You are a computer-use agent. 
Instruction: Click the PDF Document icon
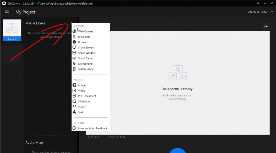click(74, 96)
